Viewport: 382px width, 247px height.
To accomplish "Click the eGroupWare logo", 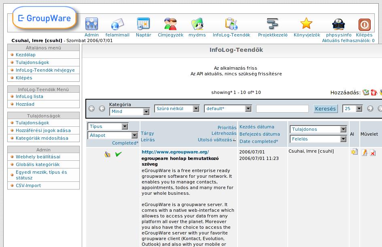I will click(x=45, y=18).
